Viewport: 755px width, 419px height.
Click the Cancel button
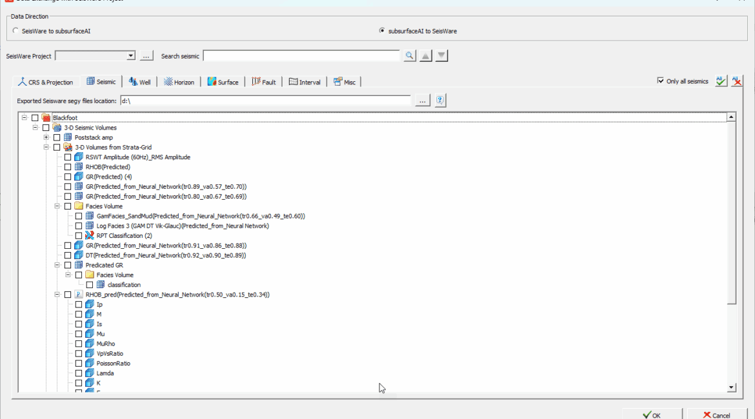pos(717,414)
